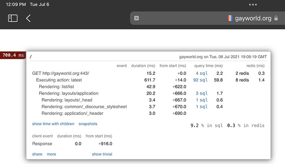
Task: Stop loading with the address bar X
Action: [x=136, y=18]
